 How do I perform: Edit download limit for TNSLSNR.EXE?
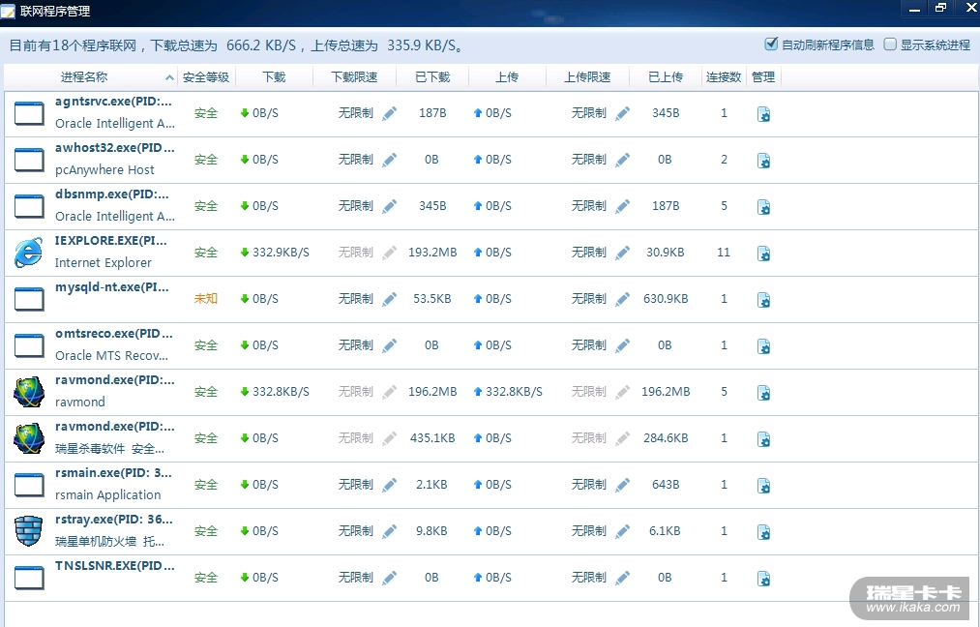pyautogui.click(x=389, y=578)
